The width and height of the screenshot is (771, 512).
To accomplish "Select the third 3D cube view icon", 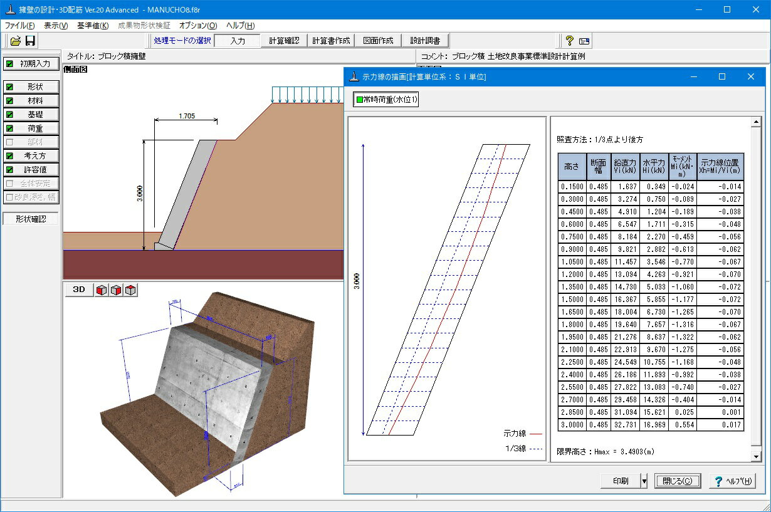I will 130,290.
